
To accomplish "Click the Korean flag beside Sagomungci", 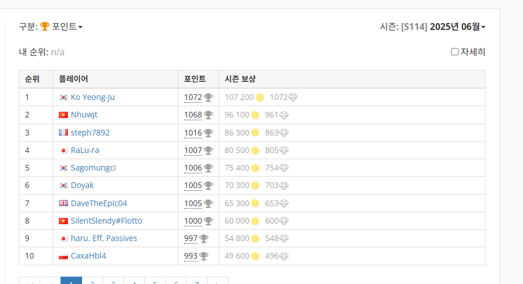I will (x=63, y=168).
